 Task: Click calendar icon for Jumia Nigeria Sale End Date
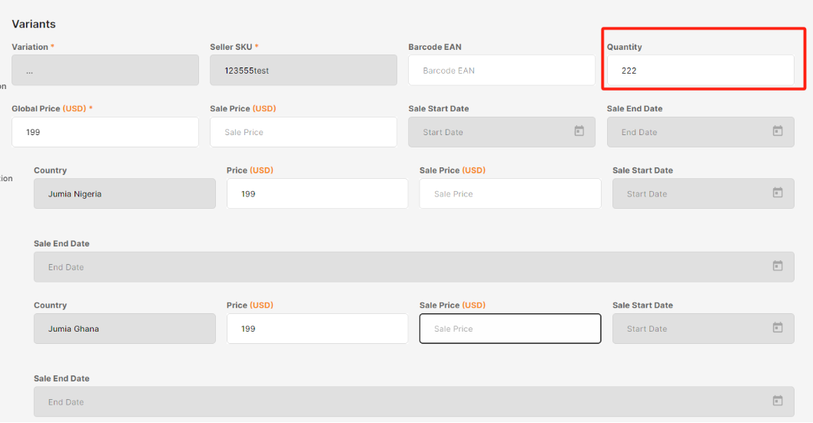pyautogui.click(x=778, y=266)
